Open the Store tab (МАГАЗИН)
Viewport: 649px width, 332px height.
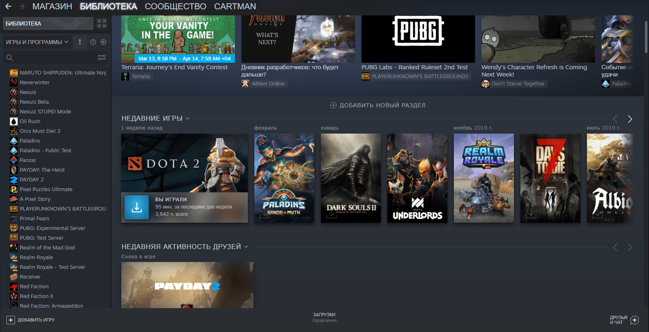pos(52,6)
